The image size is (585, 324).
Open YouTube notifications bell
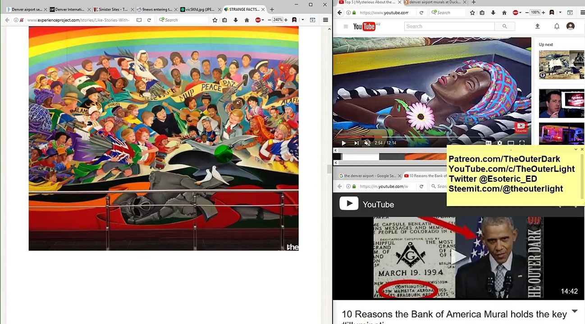[557, 27]
